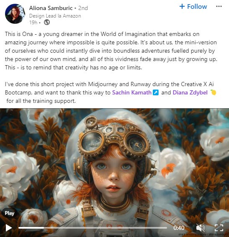This screenshot has width=229, height=237.
Task: Open Sachin Kamath's mentioned profile
Action: point(132,92)
